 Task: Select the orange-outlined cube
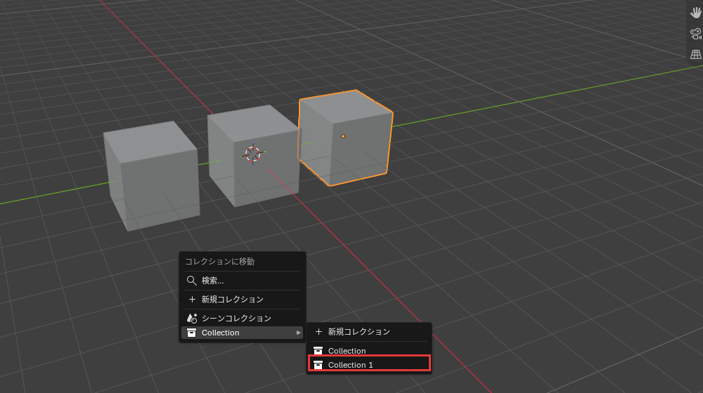point(346,138)
